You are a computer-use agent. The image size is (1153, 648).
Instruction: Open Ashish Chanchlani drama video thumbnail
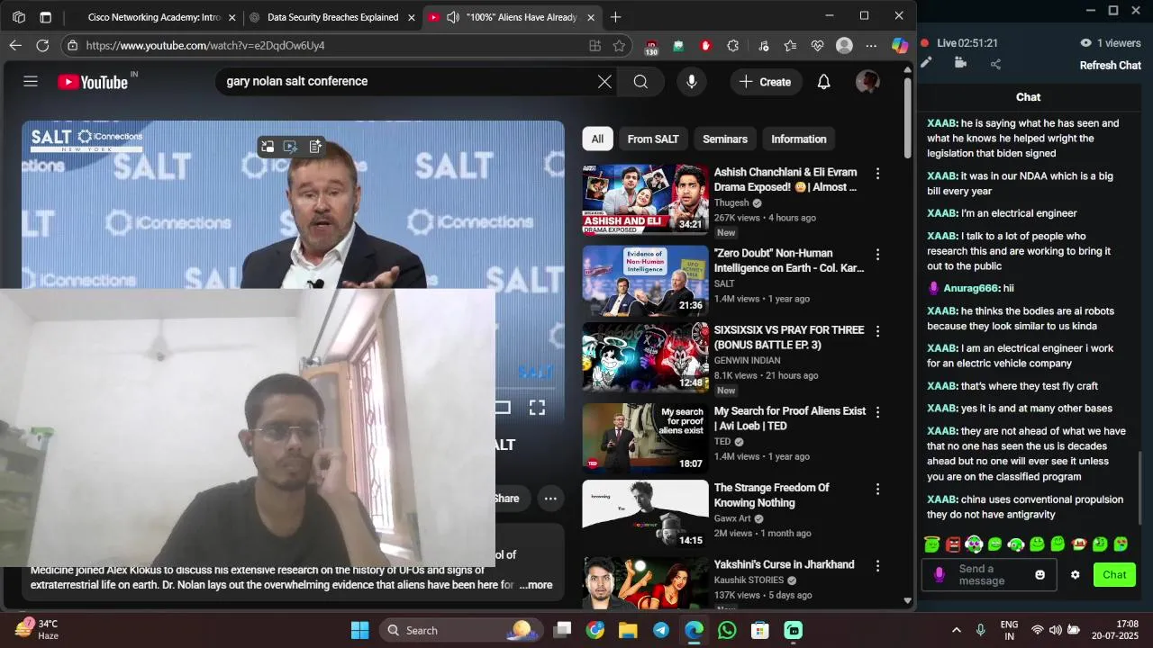[x=645, y=199]
